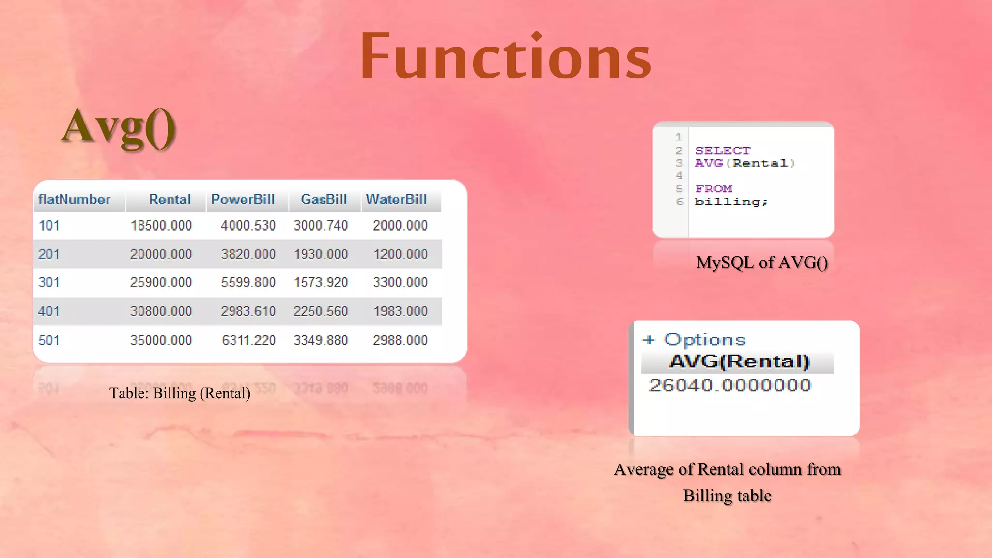Select the GasBill column header
The width and height of the screenshot is (992, 558).
[324, 200]
